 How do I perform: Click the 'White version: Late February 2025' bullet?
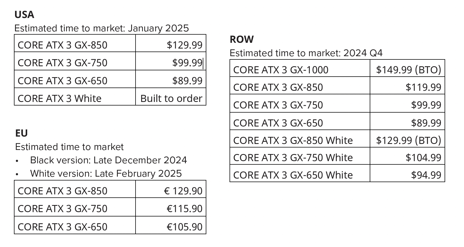106,174
